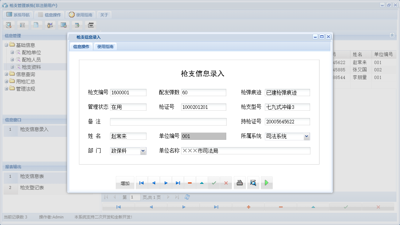Jump to the last record using the navigator
Image resolution: width=400 pixels, height=225 pixels.
(178, 183)
